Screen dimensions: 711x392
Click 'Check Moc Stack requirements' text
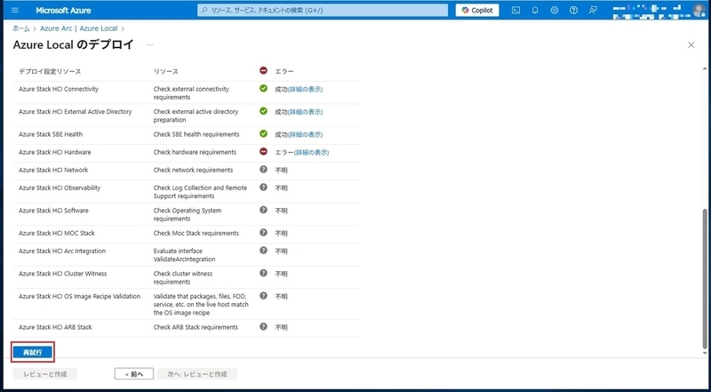pos(196,233)
